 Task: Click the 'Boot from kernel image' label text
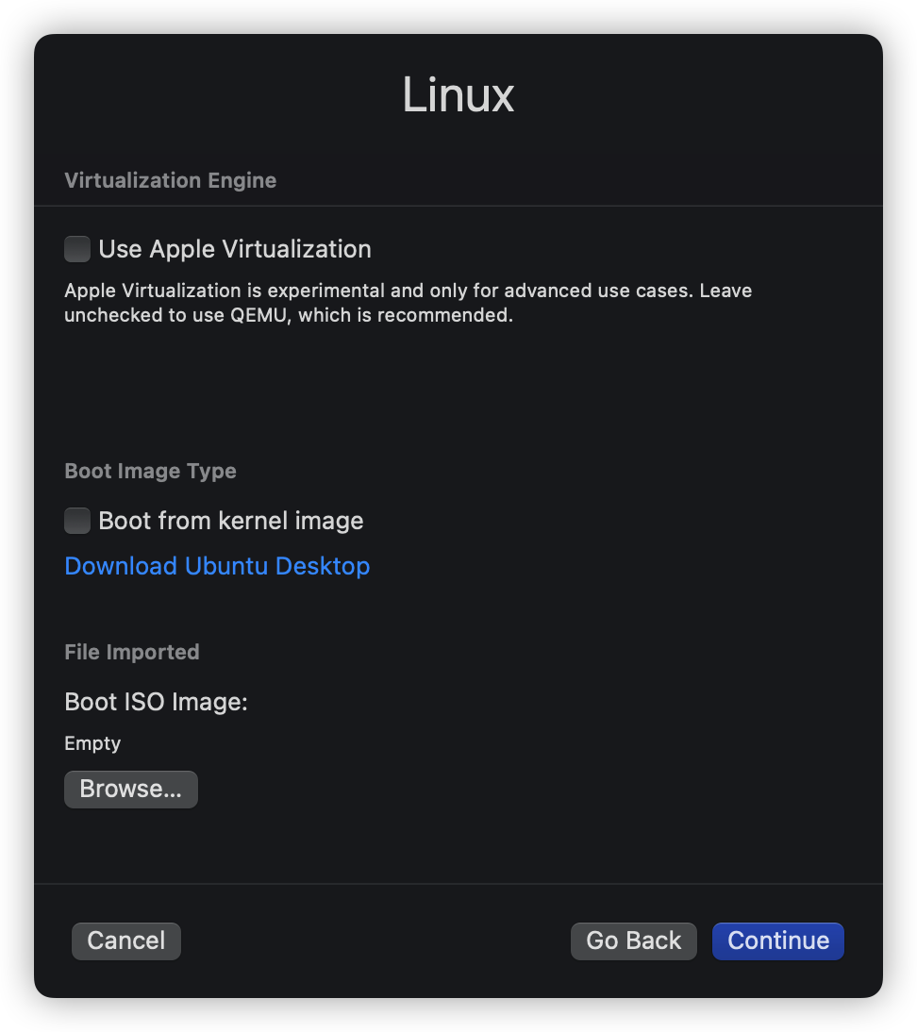click(x=231, y=521)
